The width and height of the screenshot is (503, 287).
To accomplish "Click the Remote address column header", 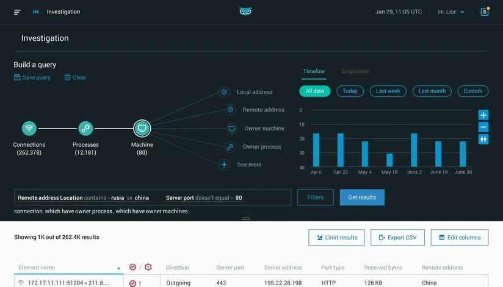I will (443, 268).
